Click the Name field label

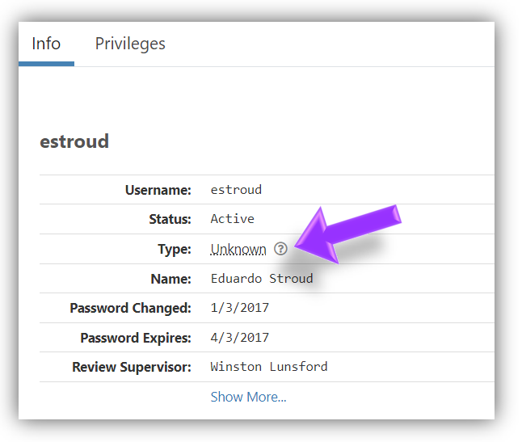pyautogui.click(x=172, y=279)
